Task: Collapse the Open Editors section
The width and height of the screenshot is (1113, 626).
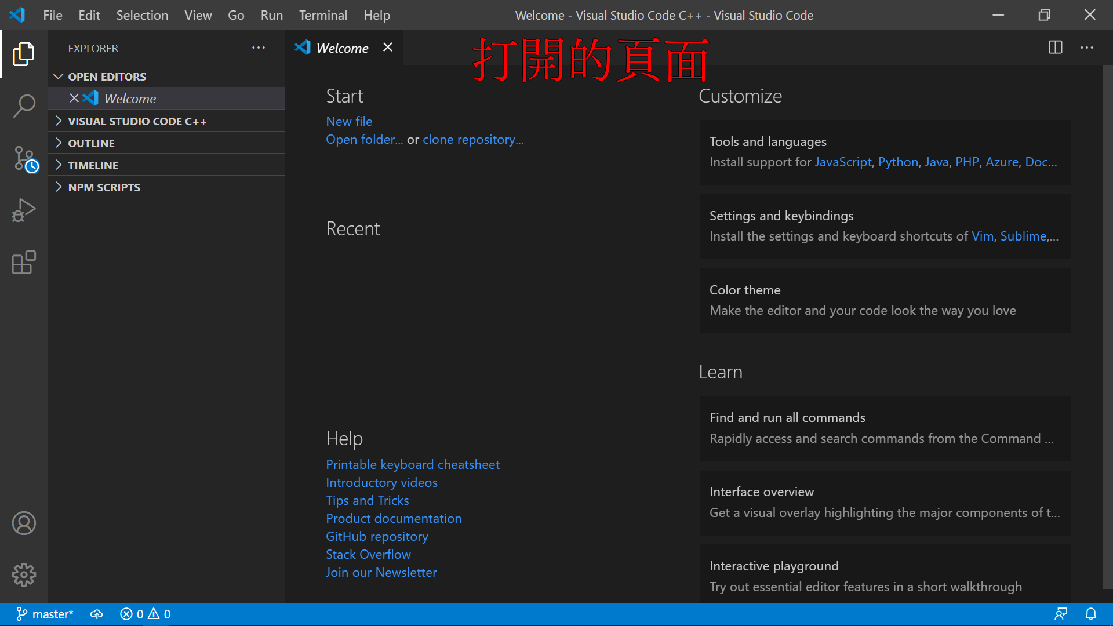Action: coord(107,77)
